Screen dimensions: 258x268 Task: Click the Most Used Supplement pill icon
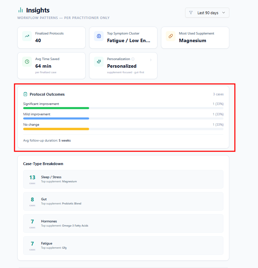pyautogui.click(x=170, y=36)
